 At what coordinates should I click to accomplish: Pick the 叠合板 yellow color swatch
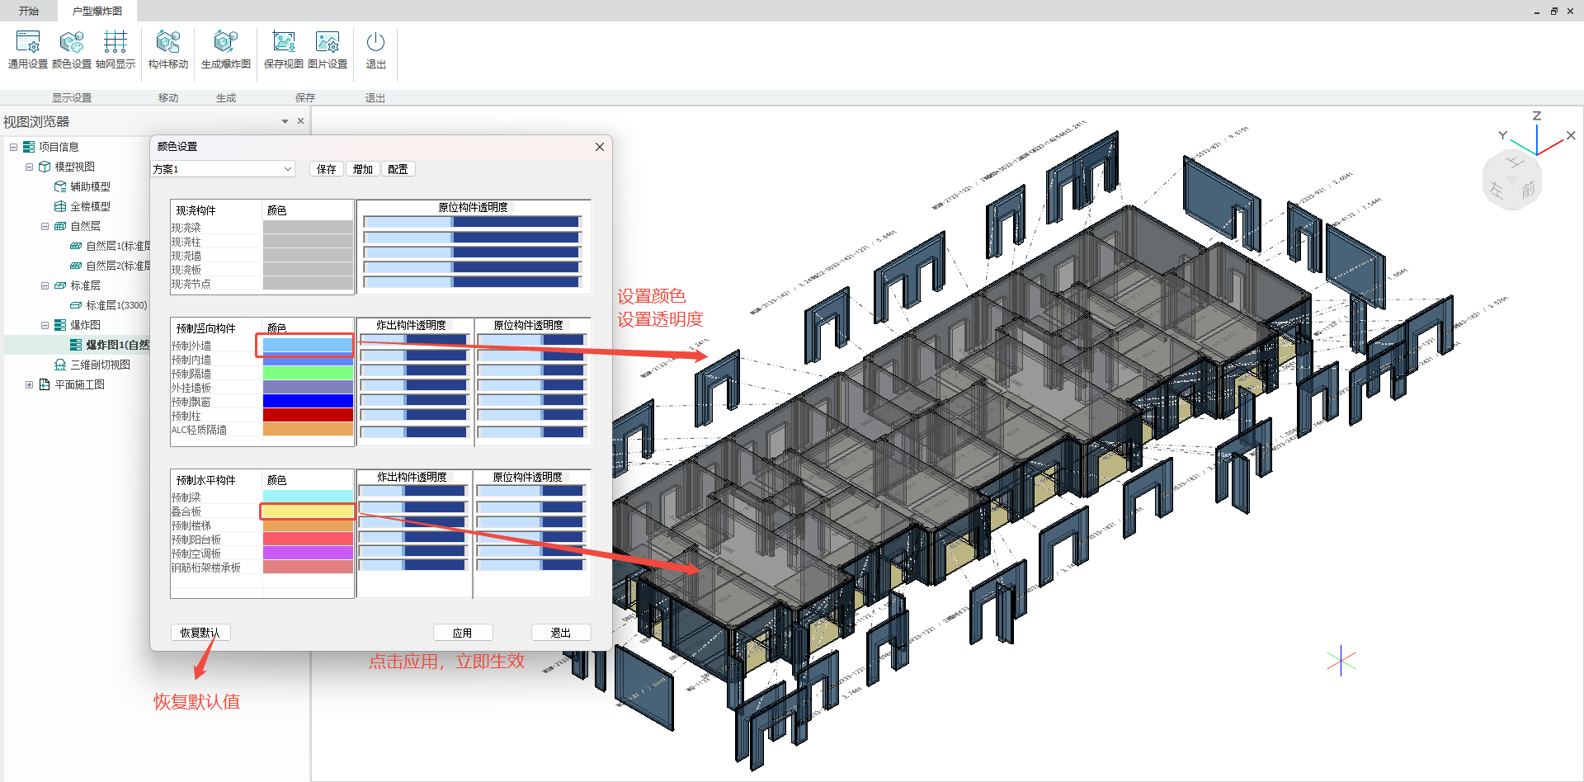(308, 511)
